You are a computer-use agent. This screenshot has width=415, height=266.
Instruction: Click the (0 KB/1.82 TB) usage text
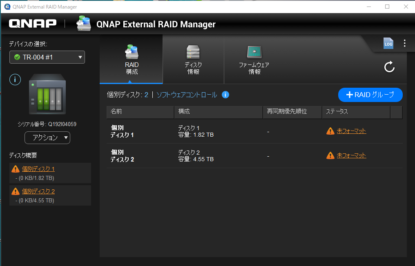pyautogui.click(x=36, y=178)
